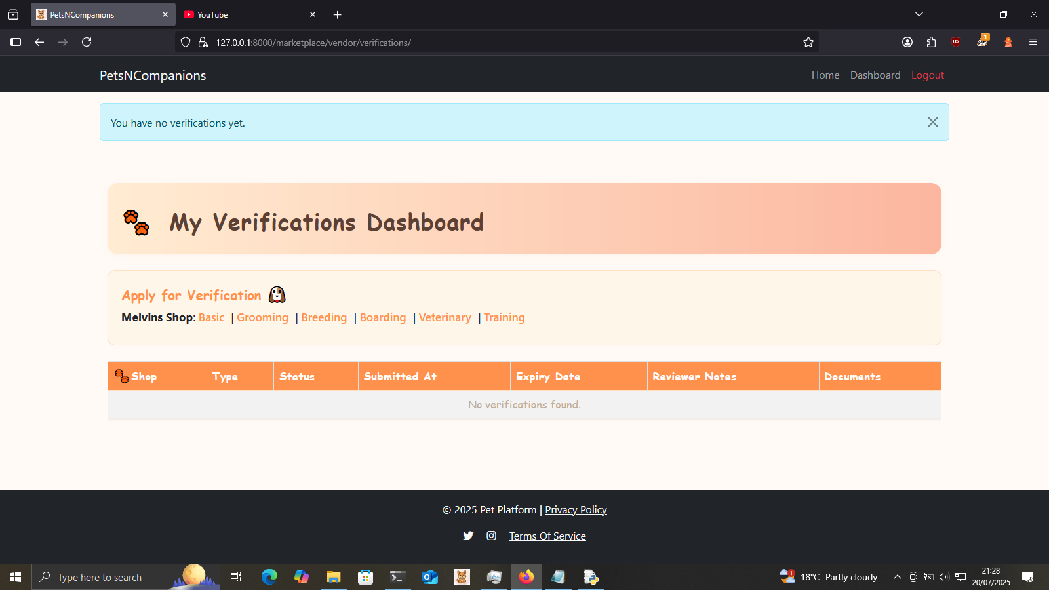
Task: Show hidden system tray icons chevron
Action: coord(897,577)
